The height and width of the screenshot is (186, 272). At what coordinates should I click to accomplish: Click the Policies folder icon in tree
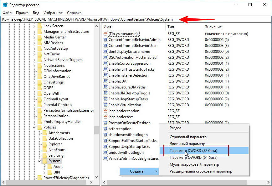click(40, 127)
